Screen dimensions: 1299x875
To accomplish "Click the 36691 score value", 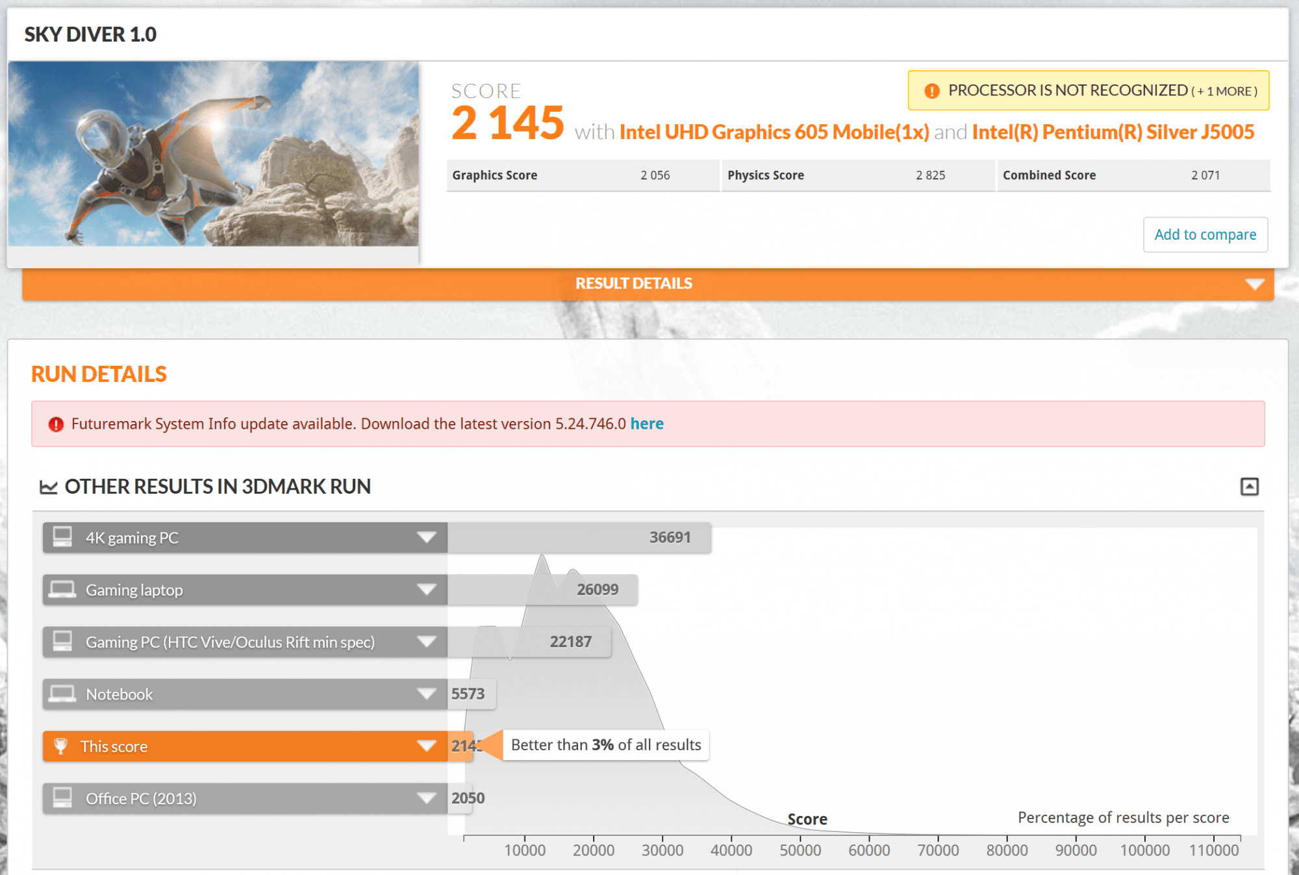I will [670, 537].
